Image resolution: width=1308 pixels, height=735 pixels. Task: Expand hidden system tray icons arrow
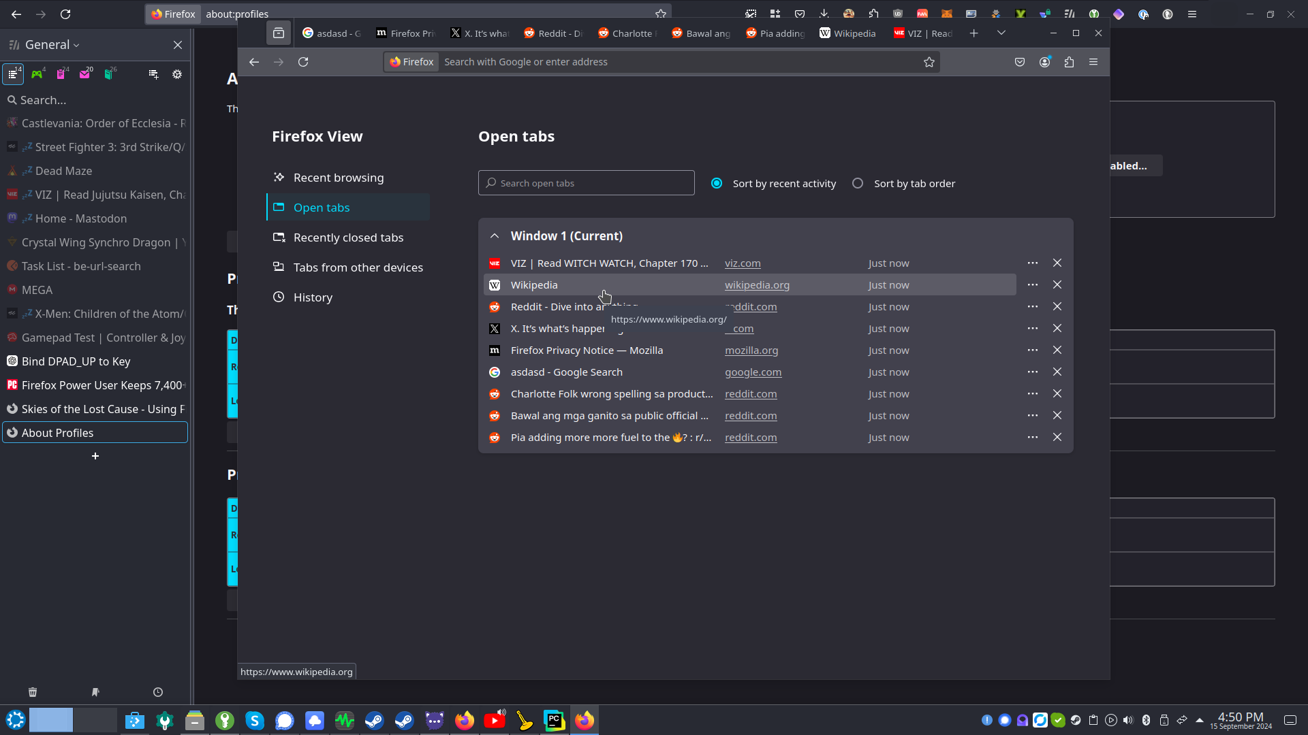pos(1200,720)
